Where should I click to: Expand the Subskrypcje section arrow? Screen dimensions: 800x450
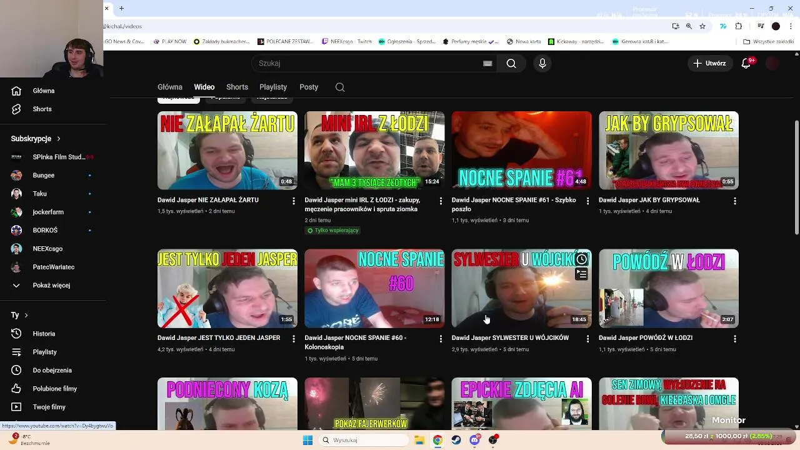tap(59, 139)
